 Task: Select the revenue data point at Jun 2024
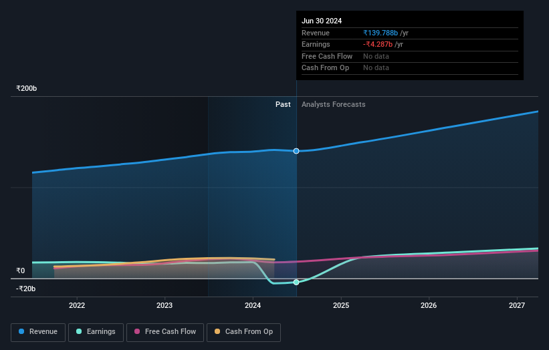pyautogui.click(x=296, y=151)
